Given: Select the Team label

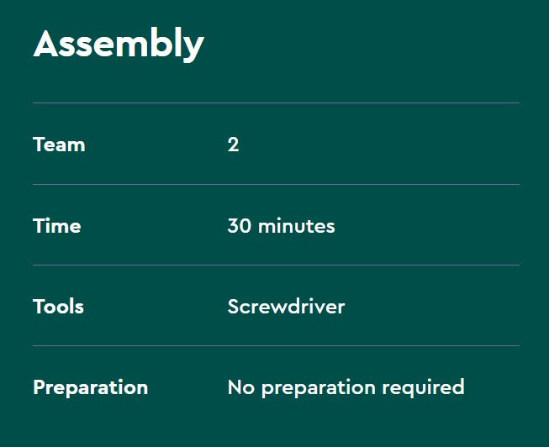Looking at the screenshot, I should 59,145.
